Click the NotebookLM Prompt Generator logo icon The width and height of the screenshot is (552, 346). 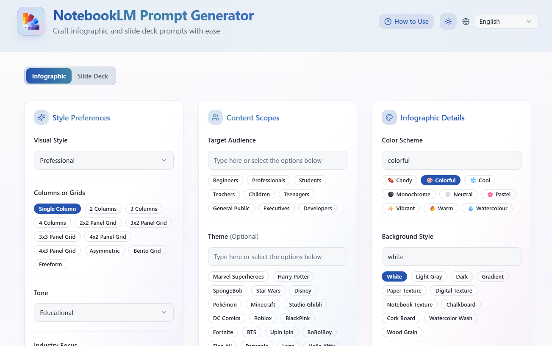coord(31,21)
